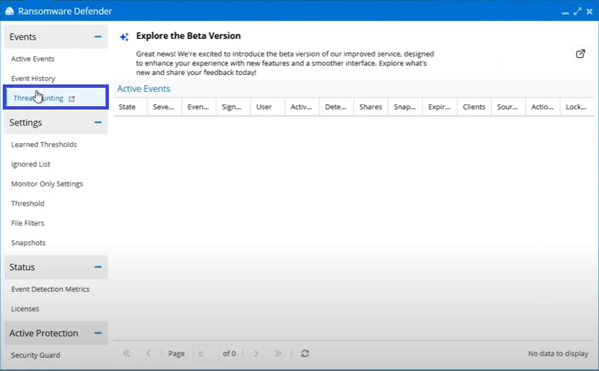Go to the first page with the double-left arrow
Screen dimensions: 599x371
point(127,353)
